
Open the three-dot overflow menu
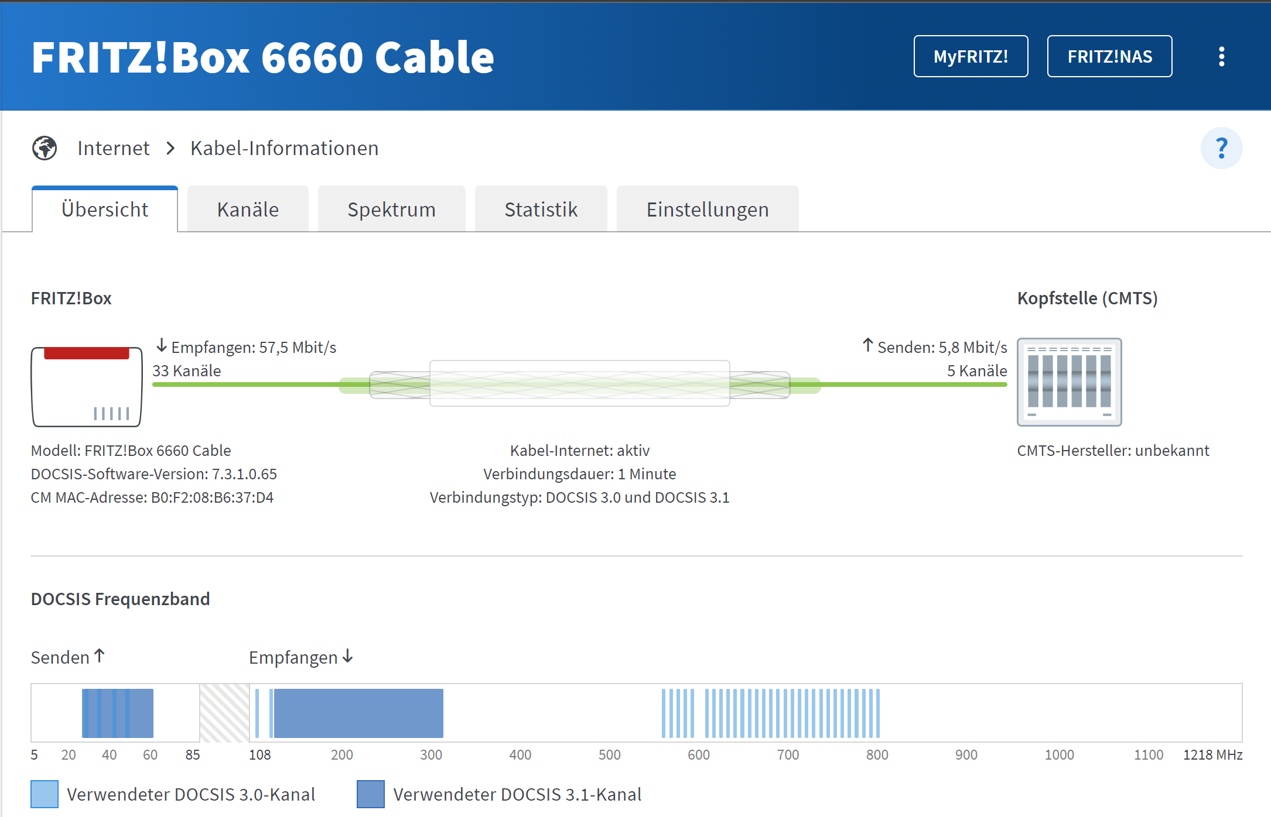(1221, 57)
